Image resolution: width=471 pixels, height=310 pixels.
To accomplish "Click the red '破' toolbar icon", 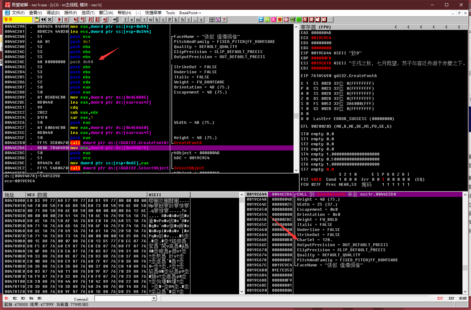I will pyautogui.click(x=318, y=20).
